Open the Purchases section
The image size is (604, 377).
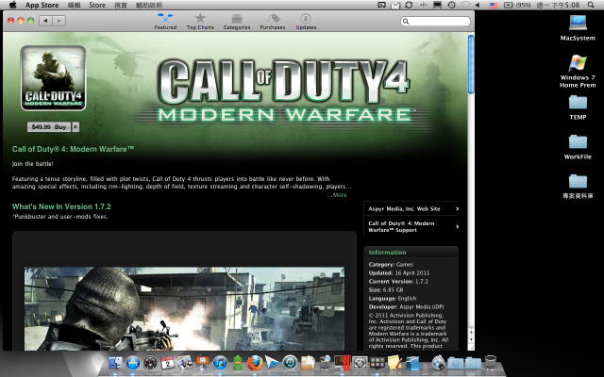click(x=273, y=21)
